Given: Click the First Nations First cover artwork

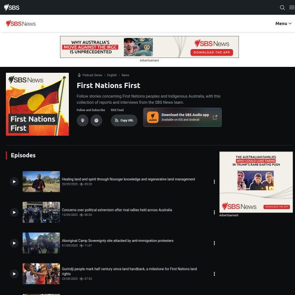Looking at the screenshot, I should click(x=37, y=104).
